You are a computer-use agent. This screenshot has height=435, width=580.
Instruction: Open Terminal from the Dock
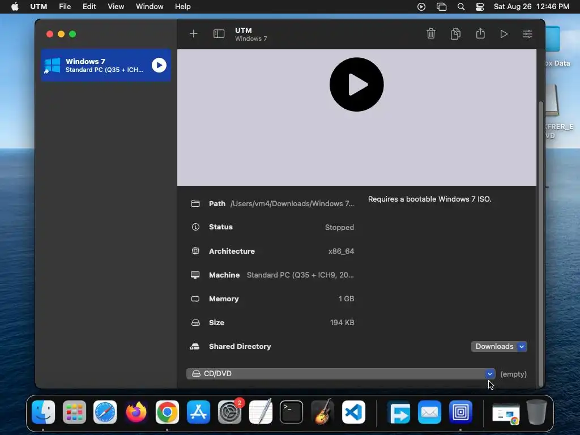pyautogui.click(x=292, y=412)
